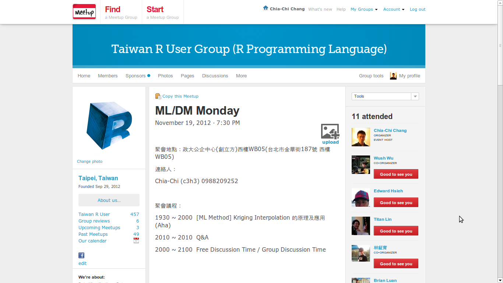Open the Group tools menu
This screenshot has width=503, height=283.
(x=371, y=76)
